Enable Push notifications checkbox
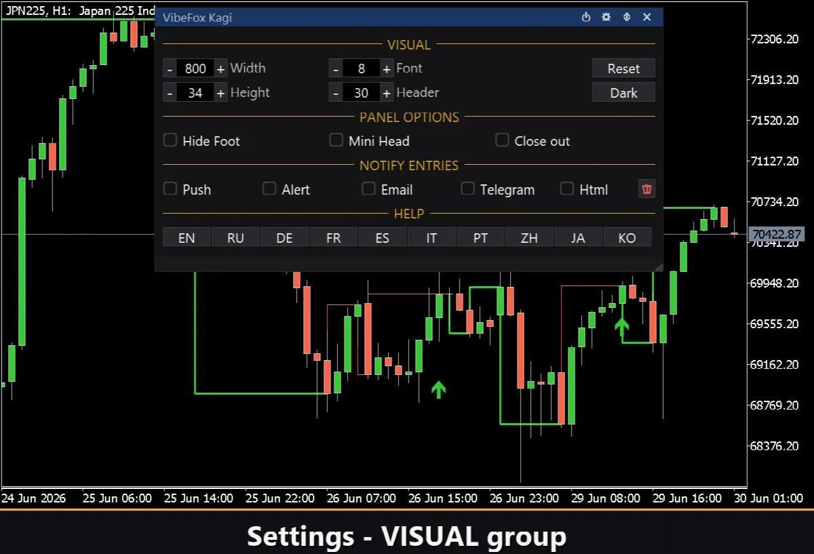Image resolution: width=814 pixels, height=554 pixels. [x=170, y=189]
